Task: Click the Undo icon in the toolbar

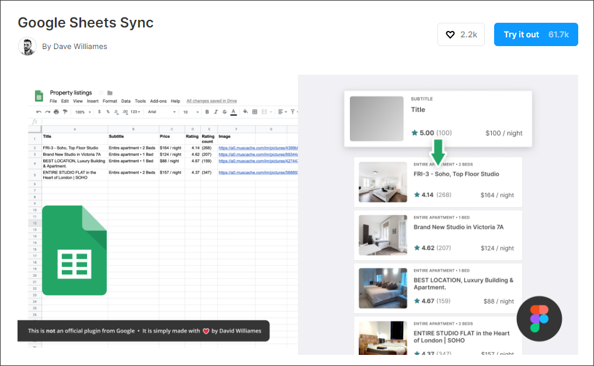Action: (39, 112)
